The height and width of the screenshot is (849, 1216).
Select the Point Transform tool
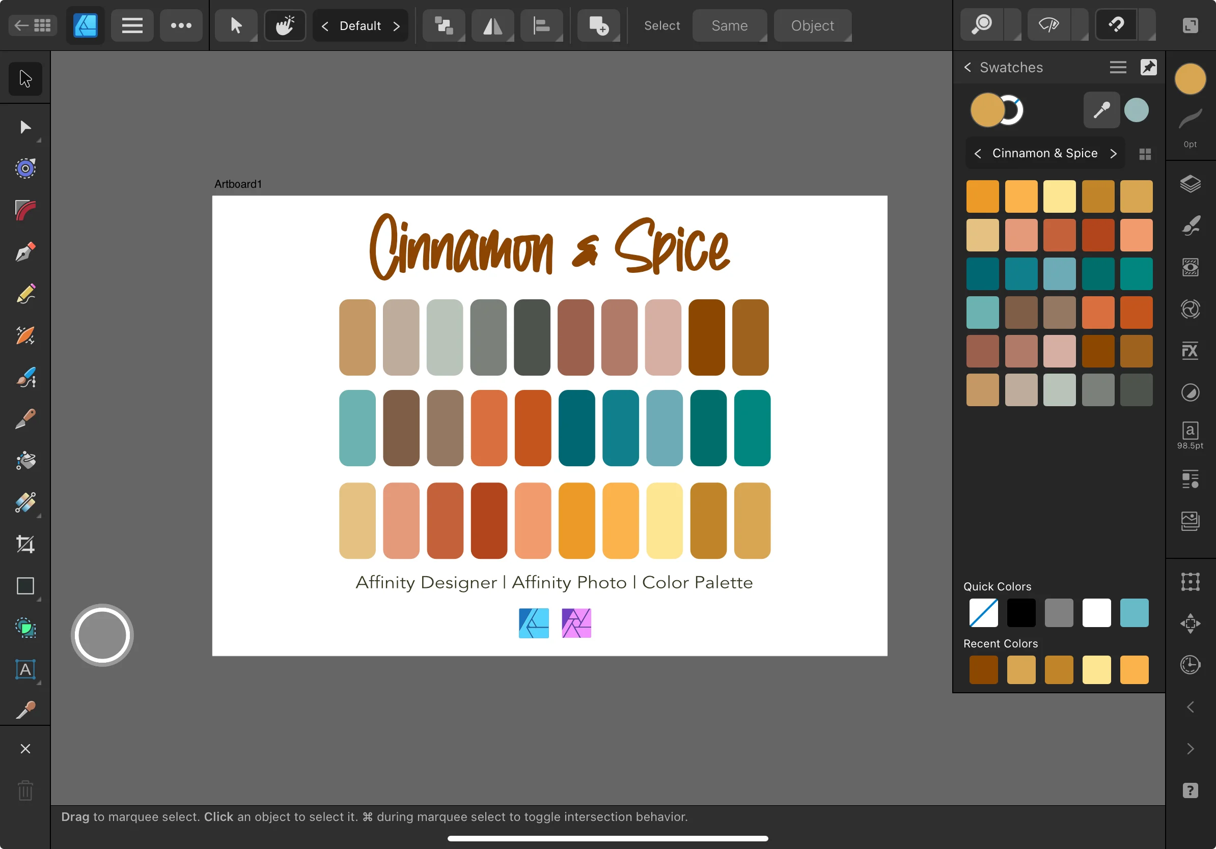(25, 168)
